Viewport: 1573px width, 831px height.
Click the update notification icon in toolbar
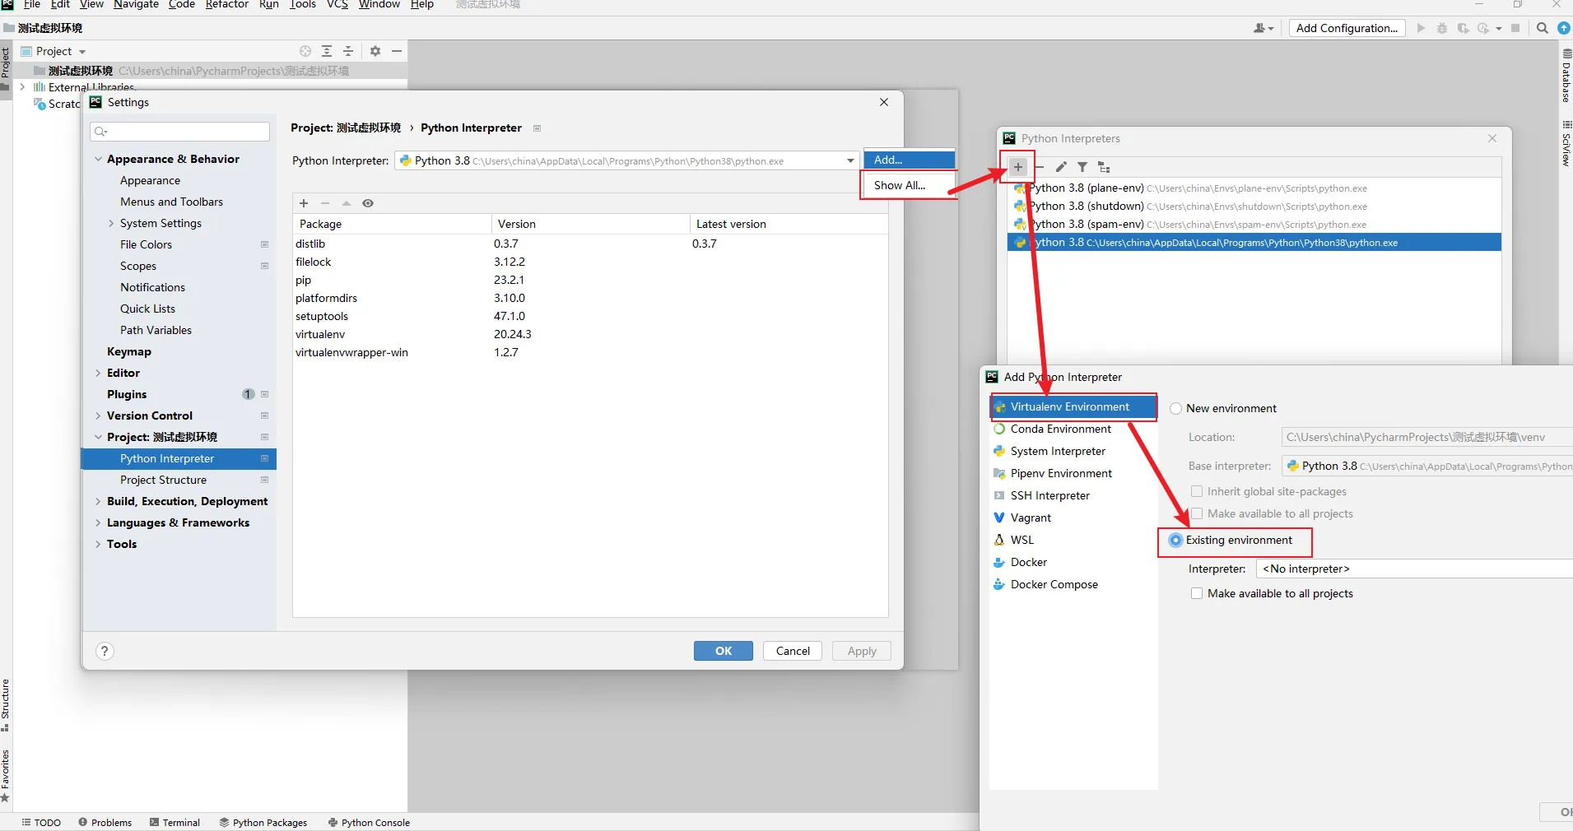[1564, 28]
